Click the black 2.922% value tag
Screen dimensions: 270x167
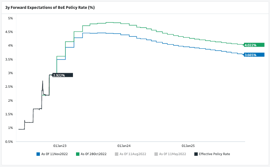(x=62, y=75)
